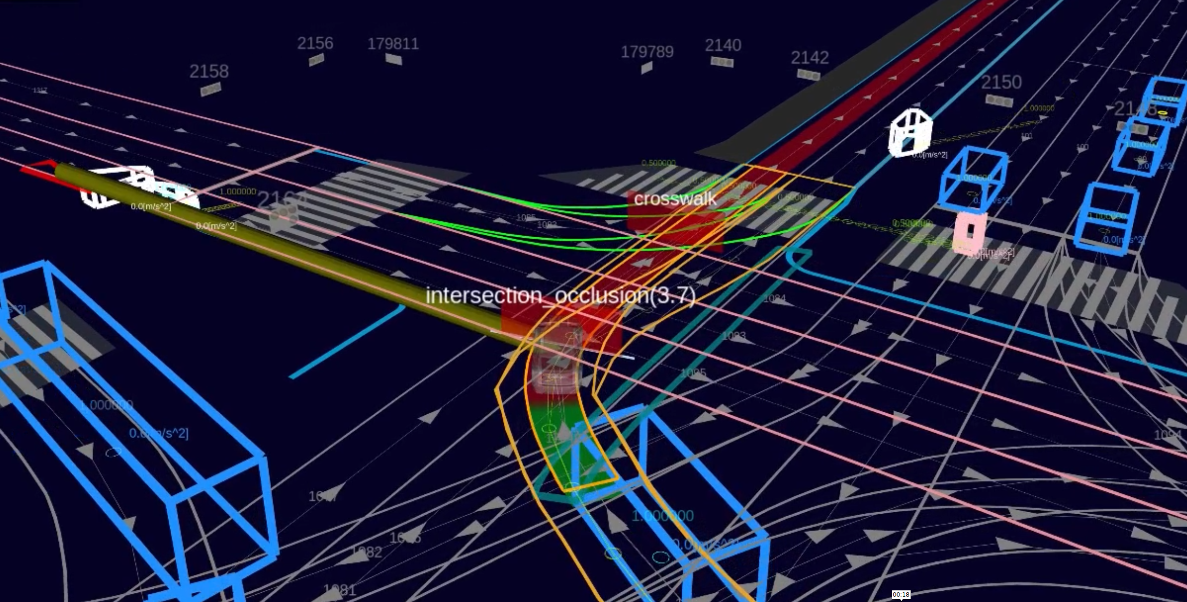The image size is (1187, 602).
Task: Click the lane ID label 1083
Action: pyautogui.click(x=734, y=336)
